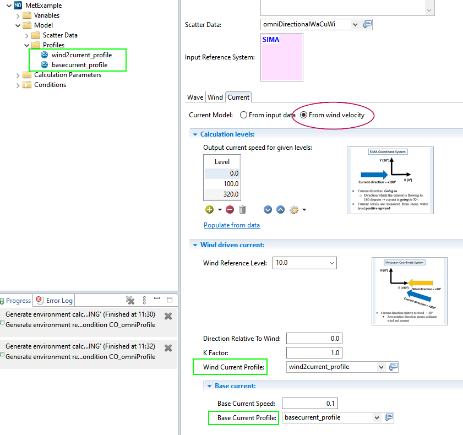Open the Wind Reference Level dropdown

[x=331, y=263]
